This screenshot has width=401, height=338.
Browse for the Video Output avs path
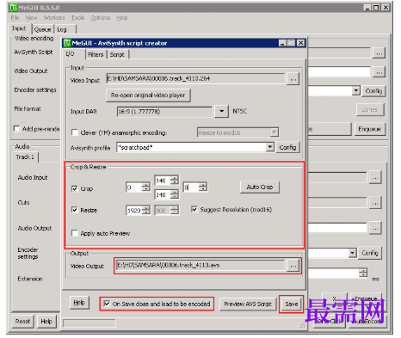293,266
